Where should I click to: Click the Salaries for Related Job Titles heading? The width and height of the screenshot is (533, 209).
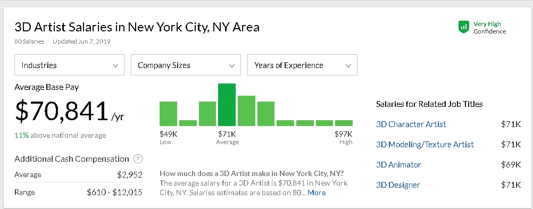[x=429, y=104]
